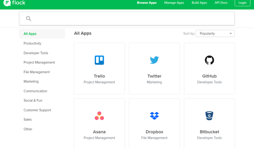Click the flock wordmark text
The height and width of the screenshot is (148, 254).
tap(19, 3)
